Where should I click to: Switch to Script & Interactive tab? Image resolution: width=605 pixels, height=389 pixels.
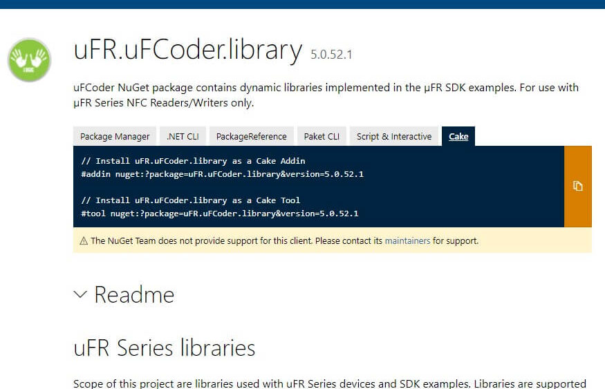(394, 137)
